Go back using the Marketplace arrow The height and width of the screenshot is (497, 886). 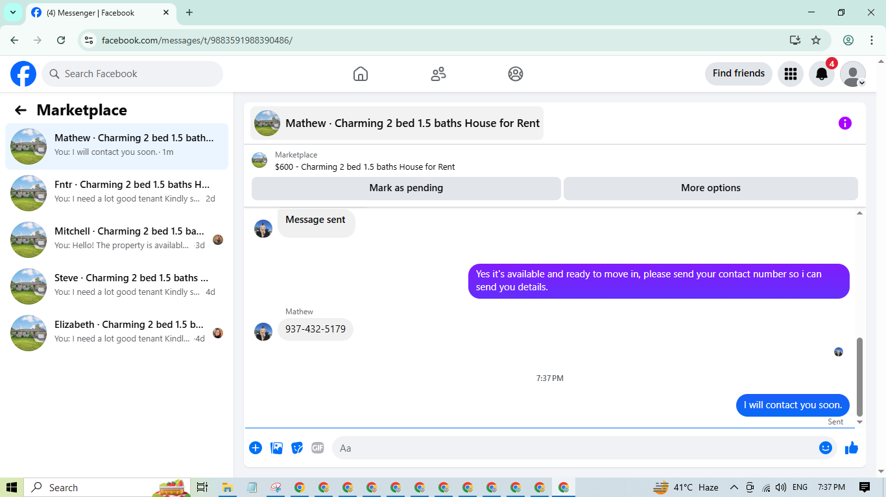click(x=21, y=110)
